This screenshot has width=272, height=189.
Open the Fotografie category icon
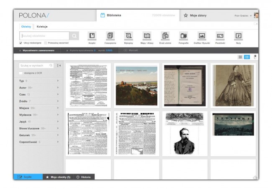183,35
